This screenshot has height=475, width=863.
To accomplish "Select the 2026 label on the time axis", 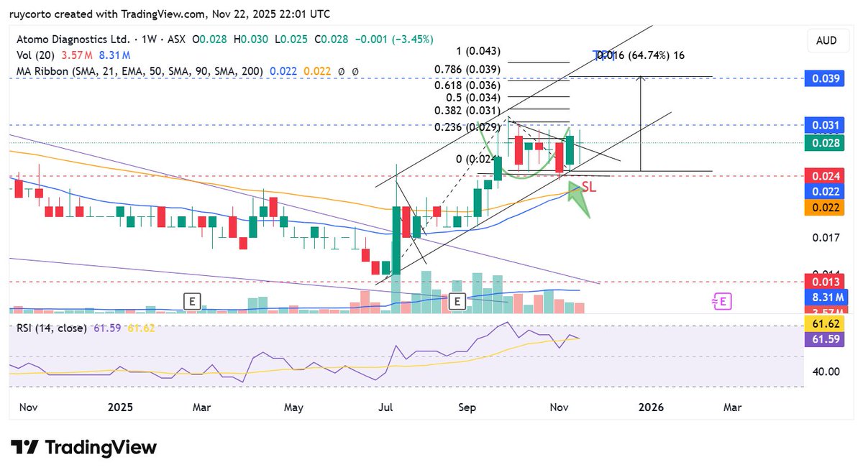I will click(x=650, y=407).
